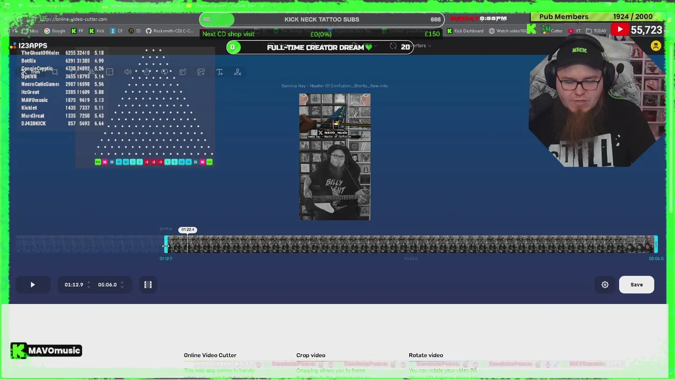Image resolution: width=675 pixels, height=380 pixels.
Task: Click the start timestamp label 01:12.9 under timeline
Action: click(166, 259)
